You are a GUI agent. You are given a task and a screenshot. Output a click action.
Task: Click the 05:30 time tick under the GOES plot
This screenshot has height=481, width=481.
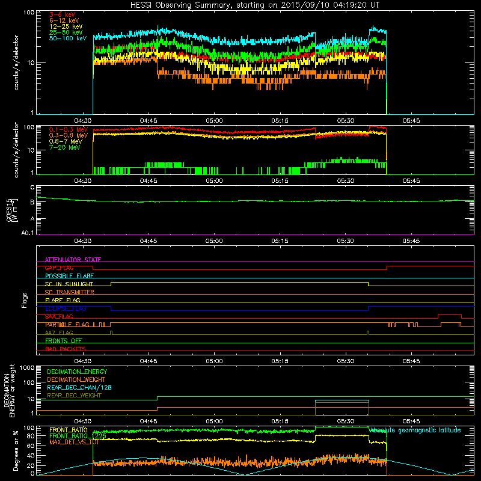[345, 241]
